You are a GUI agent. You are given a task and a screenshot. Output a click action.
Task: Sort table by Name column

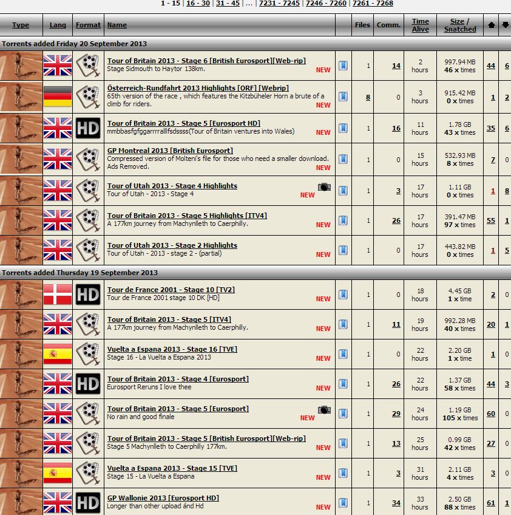(x=117, y=25)
